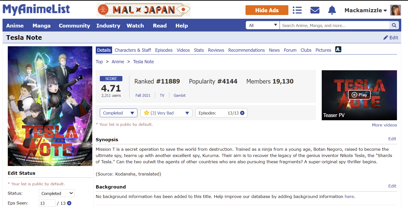Viewport: 408px width, 207px height.
Task: Click the 4.71 score value
Action: click(x=111, y=88)
